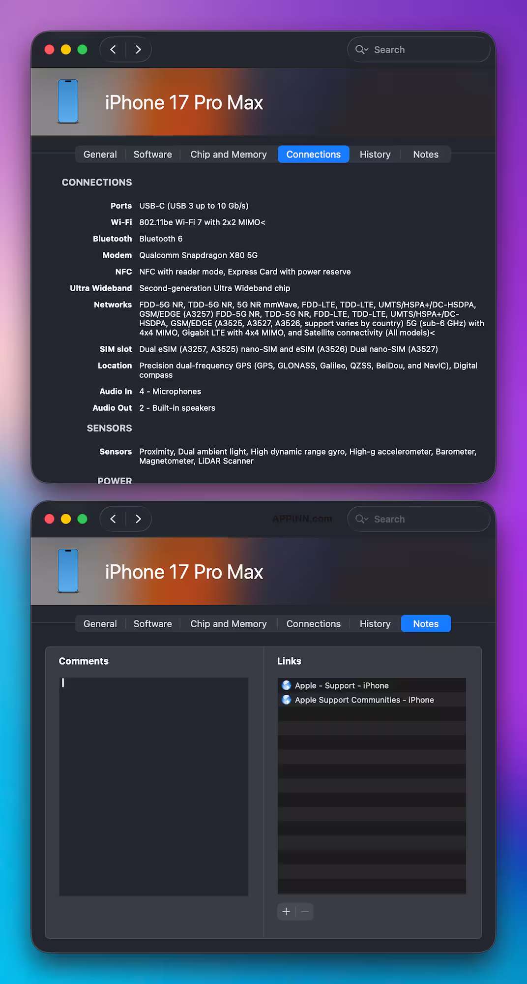Viewport: 527px width, 984px height.
Task: Open the General tab in the top window
Action: tap(100, 154)
